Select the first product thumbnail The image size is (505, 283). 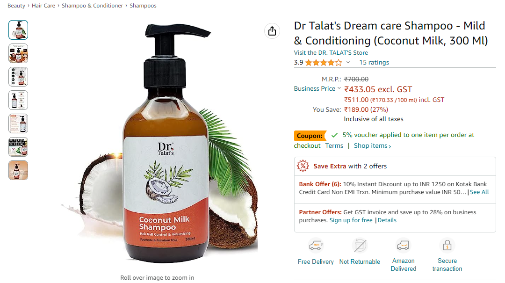(x=18, y=30)
